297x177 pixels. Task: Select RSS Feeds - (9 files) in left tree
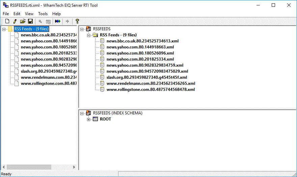point(32,29)
